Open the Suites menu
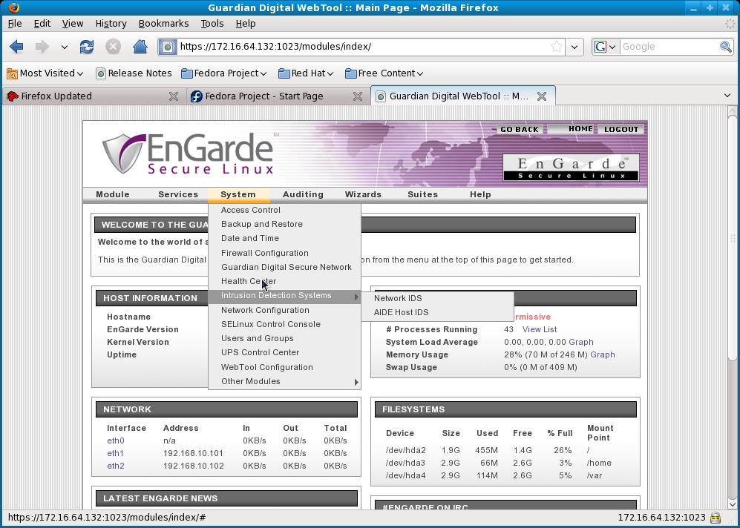The width and height of the screenshot is (740, 528). coord(422,194)
